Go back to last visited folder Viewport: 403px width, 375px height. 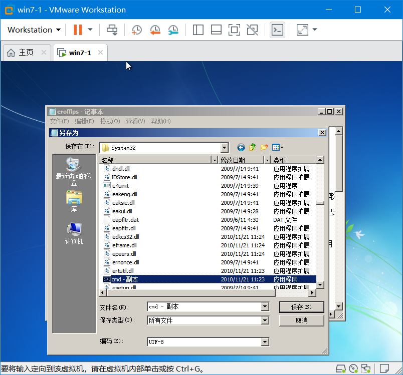241,147
